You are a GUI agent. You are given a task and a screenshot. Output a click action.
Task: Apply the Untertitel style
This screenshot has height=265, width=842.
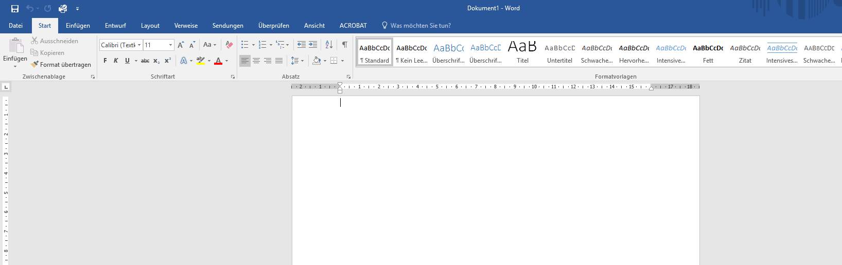tap(559, 52)
